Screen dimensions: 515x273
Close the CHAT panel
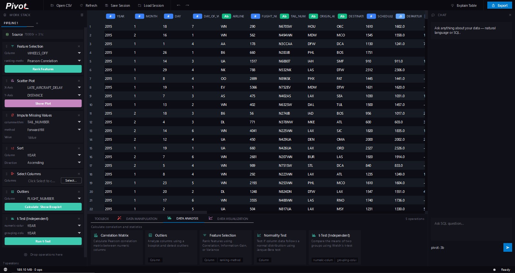point(510,15)
